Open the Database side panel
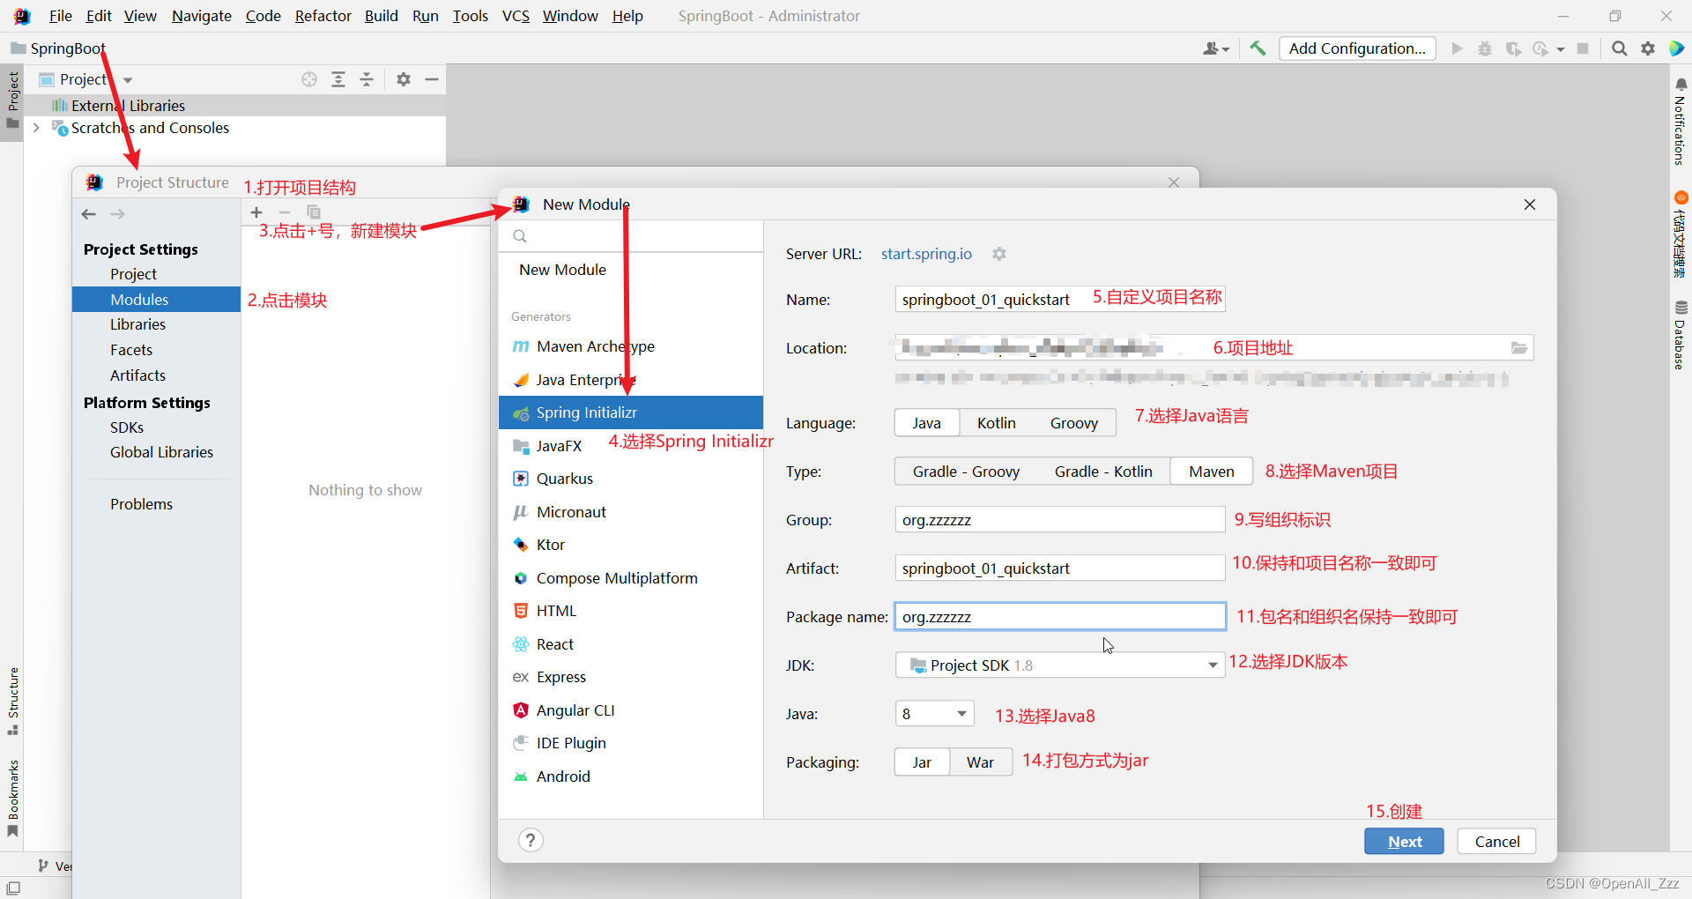The image size is (1692, 899). (x=1680, y=336)
